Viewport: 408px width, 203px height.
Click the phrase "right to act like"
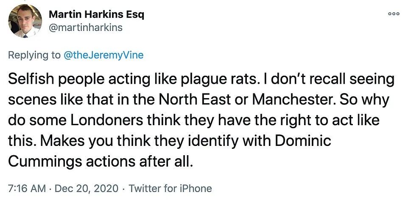point(334,121)
